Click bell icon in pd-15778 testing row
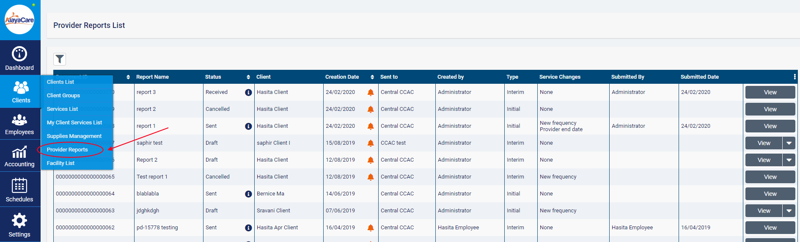The image size is (800, 242). tap(371, 228)
